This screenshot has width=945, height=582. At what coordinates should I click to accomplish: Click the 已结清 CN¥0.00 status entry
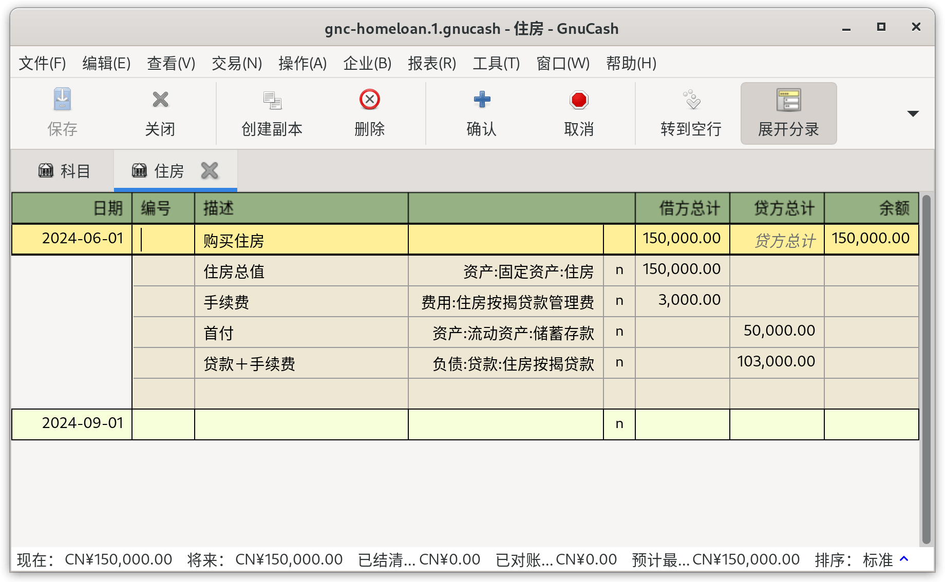pos(419,559)
